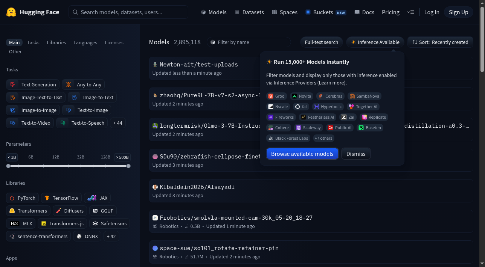Show the +7 others providers
The image size is (485, 267).
coord(323,138)
